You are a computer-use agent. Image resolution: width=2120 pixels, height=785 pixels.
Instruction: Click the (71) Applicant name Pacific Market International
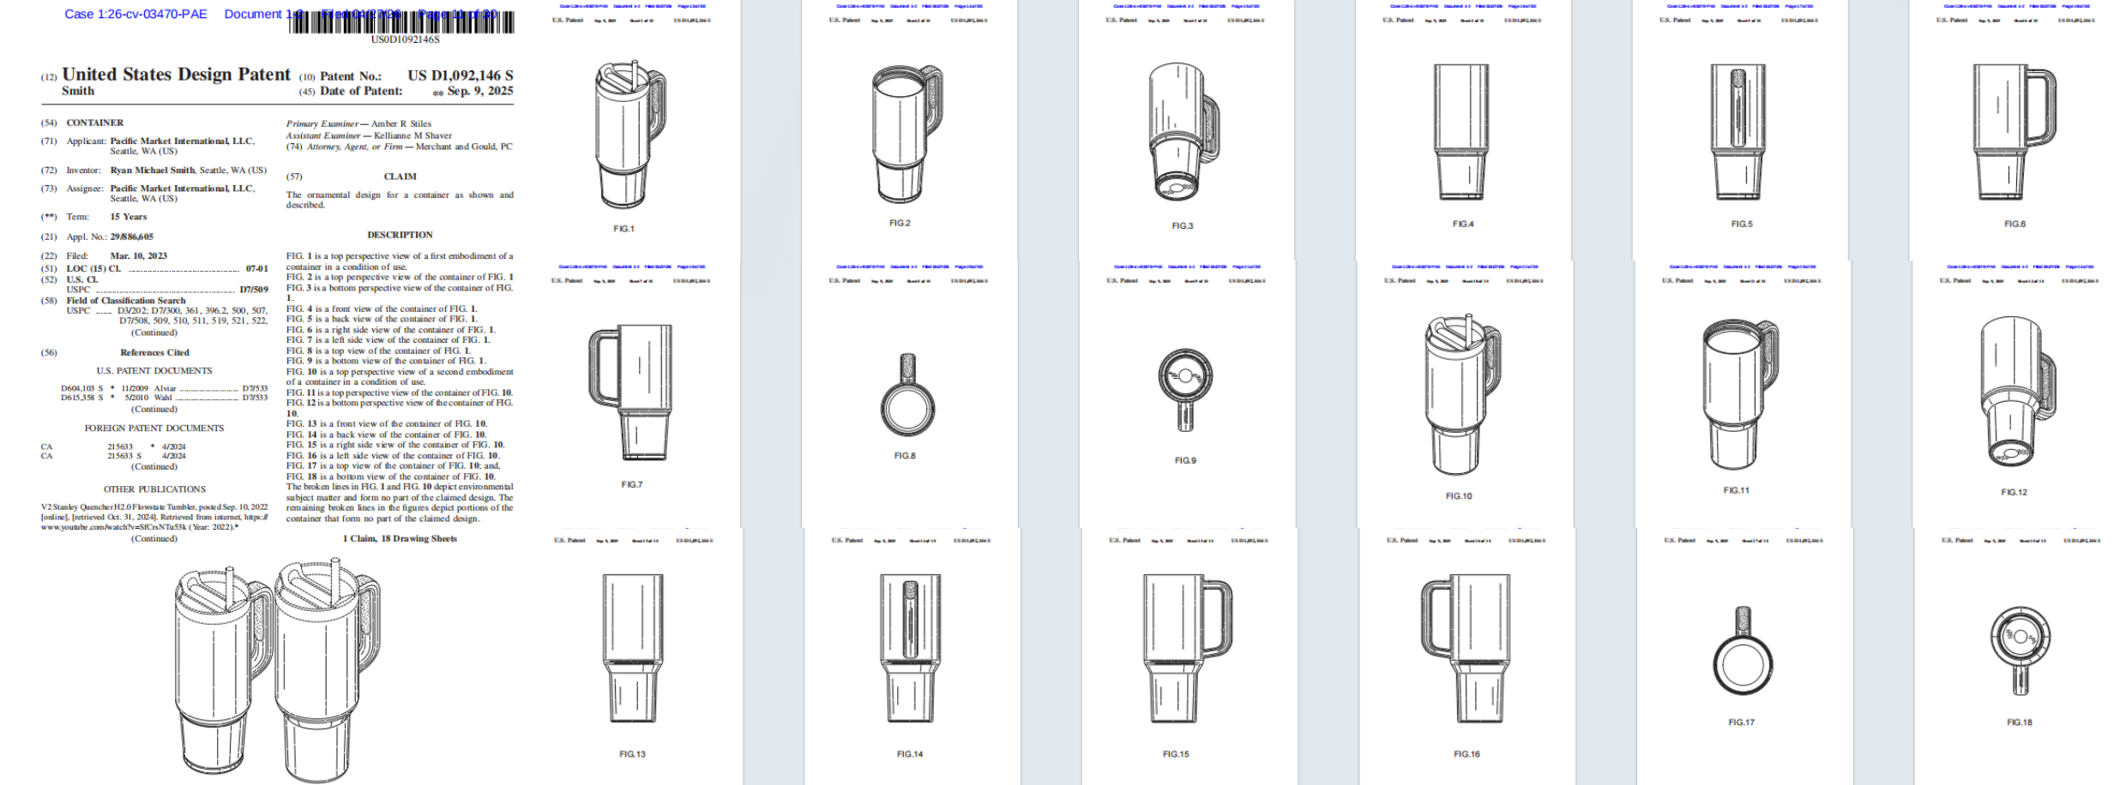coord(182,141)
